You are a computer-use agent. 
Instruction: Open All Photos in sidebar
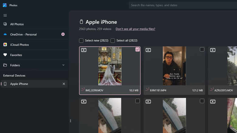coord(17,24)
